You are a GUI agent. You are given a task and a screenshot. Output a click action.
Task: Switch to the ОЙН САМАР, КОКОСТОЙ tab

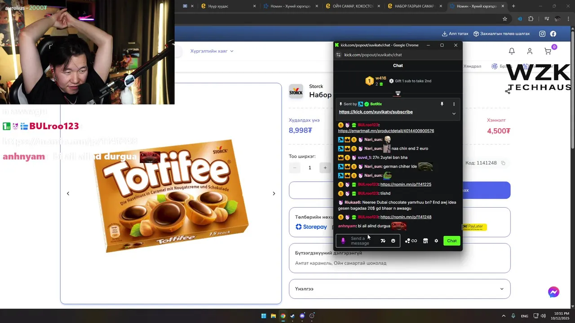[x=352, y=6]
